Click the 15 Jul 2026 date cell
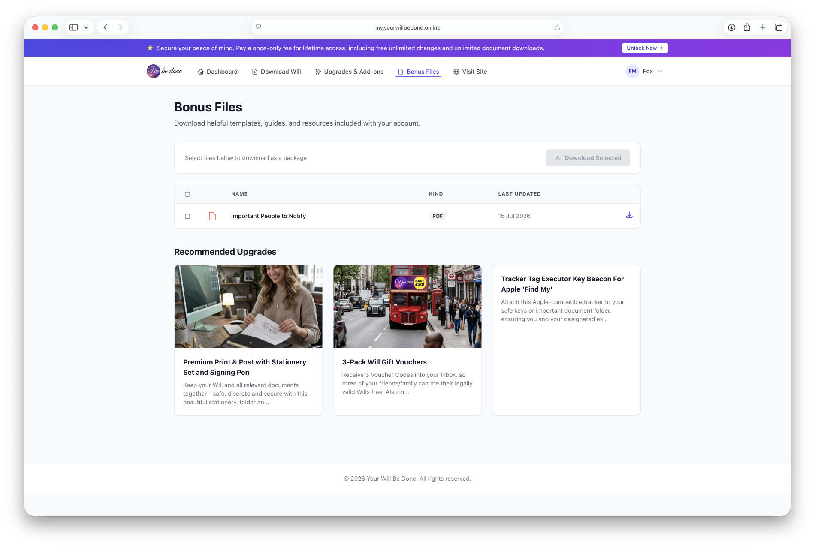The image size is (815, 548). (x=514, y=216)
